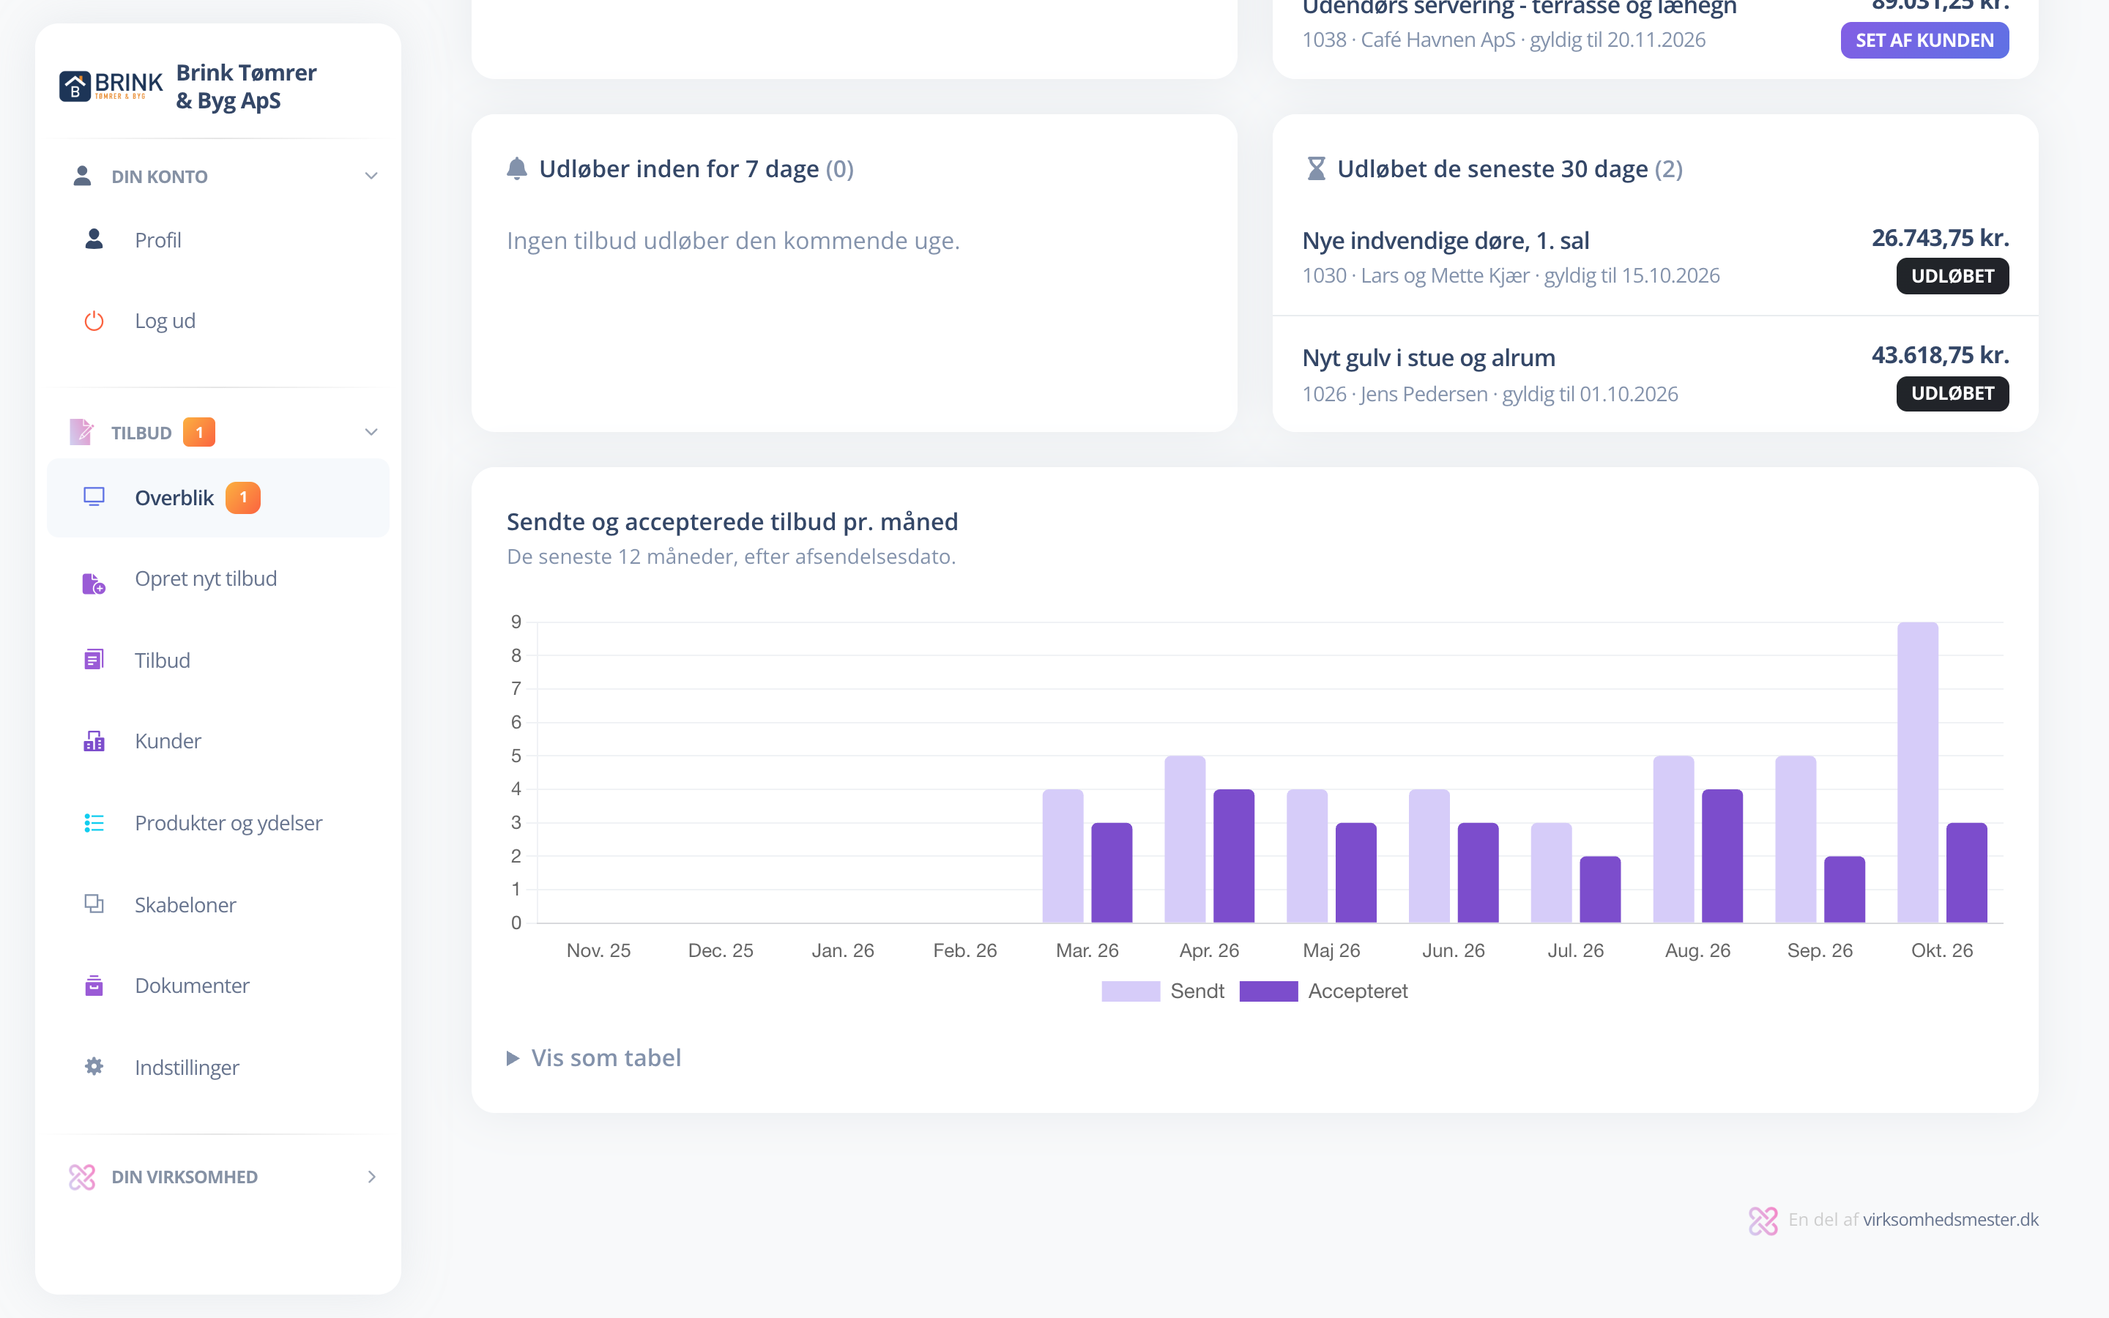Click the Set af kunden badge

pos(1924,40)
